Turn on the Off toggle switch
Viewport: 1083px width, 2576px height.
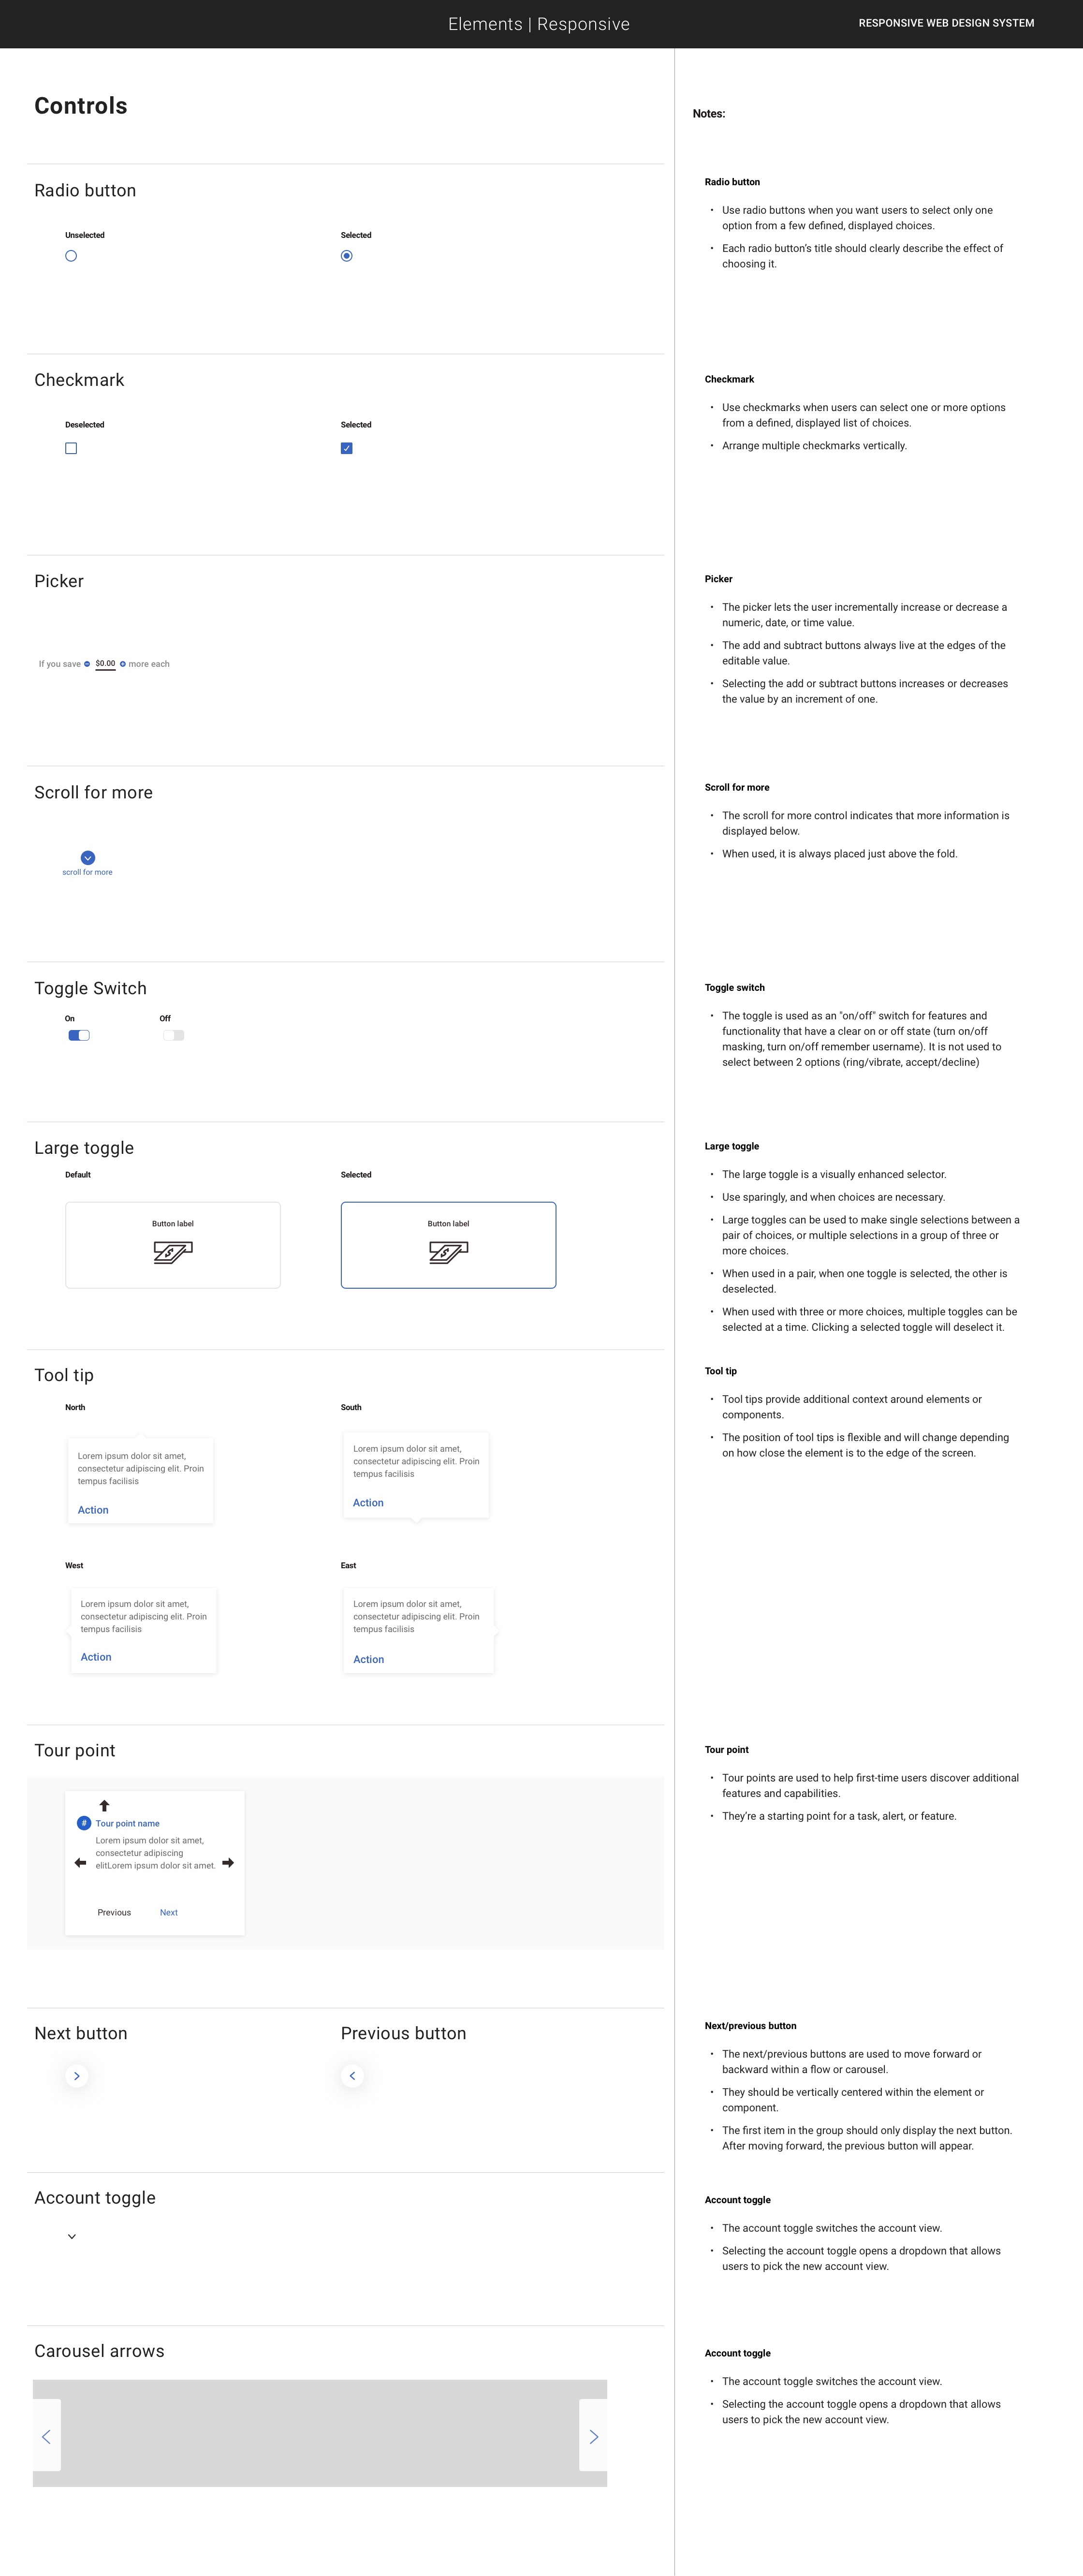[174, 1035]
